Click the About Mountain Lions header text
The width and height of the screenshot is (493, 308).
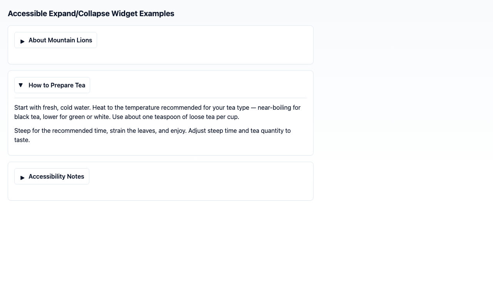click(60, 40)
